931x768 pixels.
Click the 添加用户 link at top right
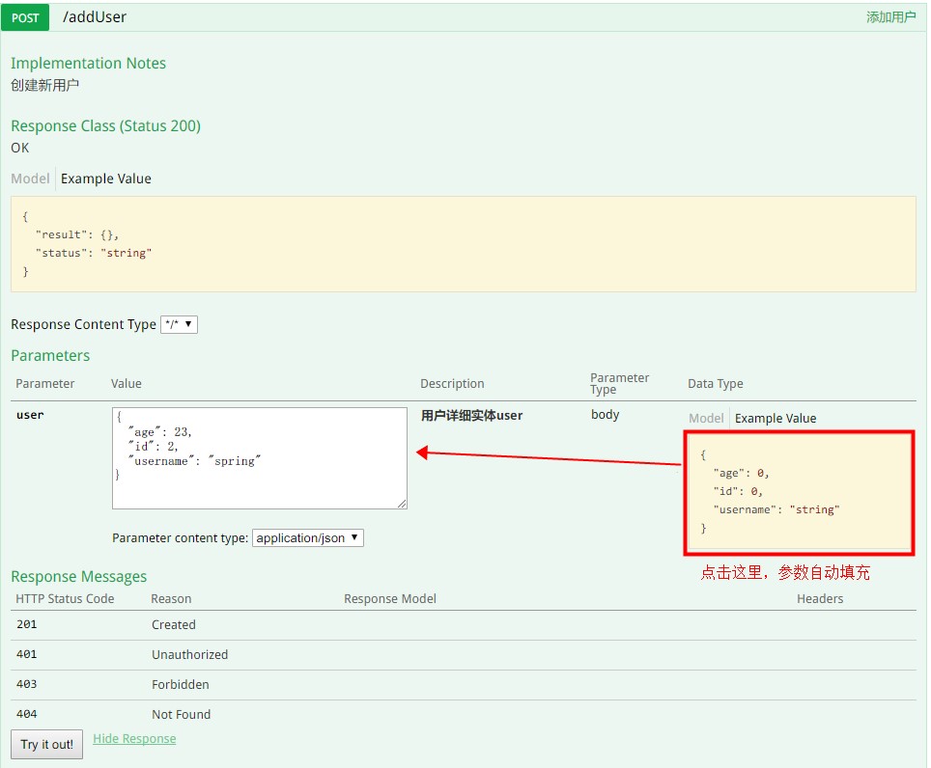891,16
